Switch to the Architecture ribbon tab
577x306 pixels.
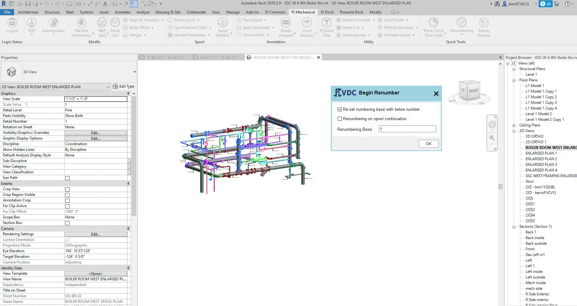(x=28, y=12)
